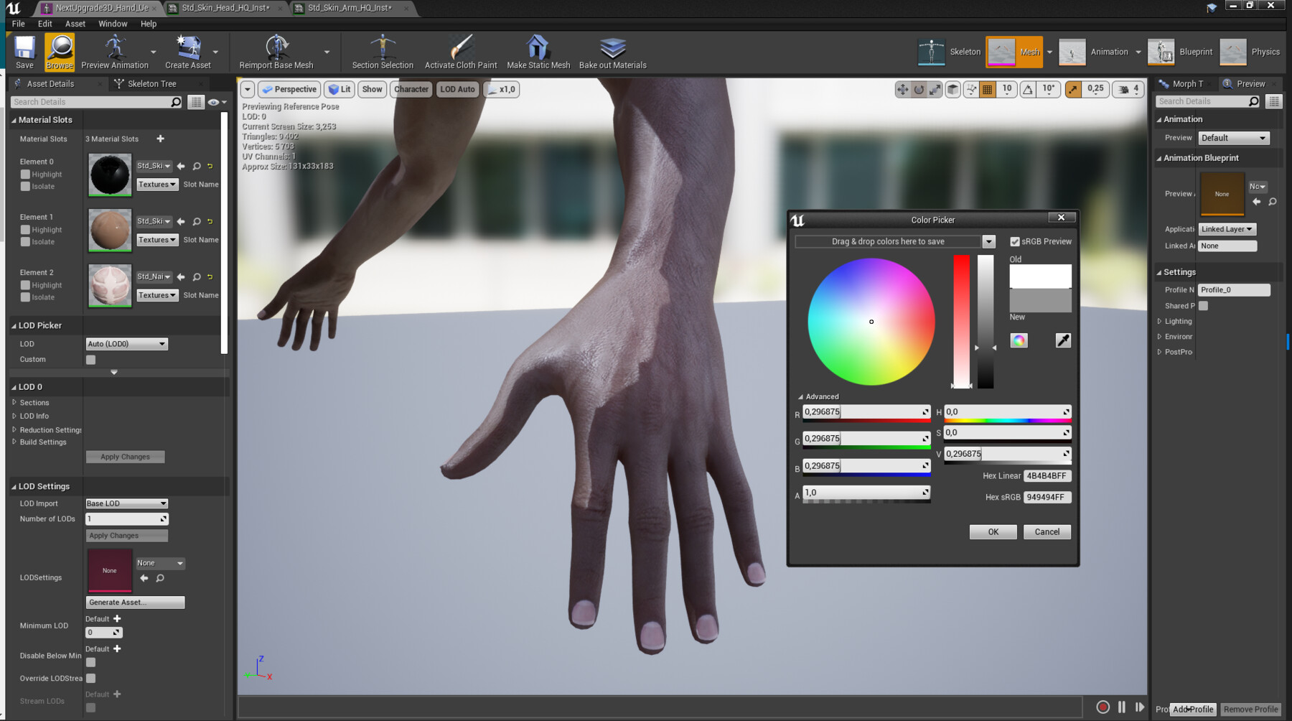Click the Apply Changes button
The image size is (1292, 721).
125,457
